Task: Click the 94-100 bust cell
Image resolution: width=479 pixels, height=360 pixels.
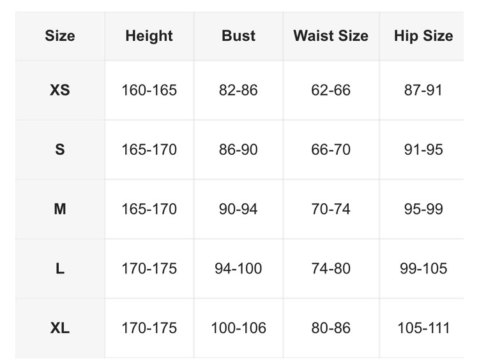Action: point(238,269)
